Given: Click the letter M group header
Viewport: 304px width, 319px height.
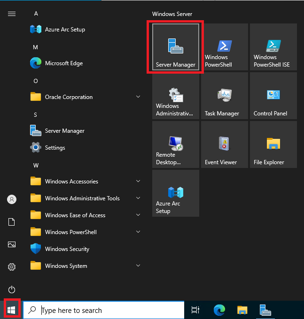Looking at the screenshot, I should (35, 47).
